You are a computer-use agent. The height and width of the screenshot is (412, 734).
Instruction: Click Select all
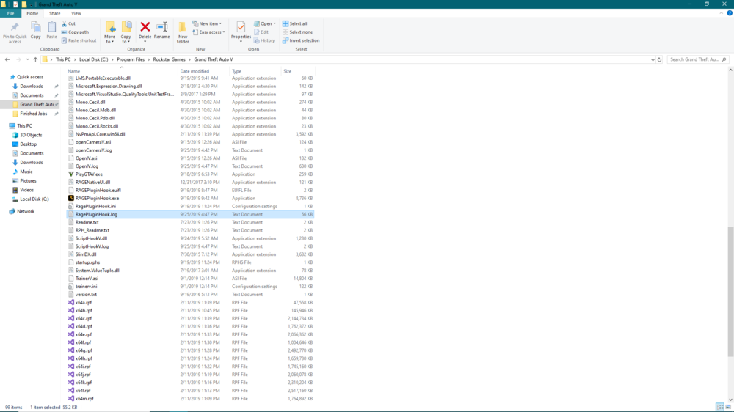point(295,23)
